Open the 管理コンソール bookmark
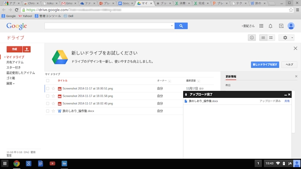This screenshot has height=169, width=301. (48, 16)
